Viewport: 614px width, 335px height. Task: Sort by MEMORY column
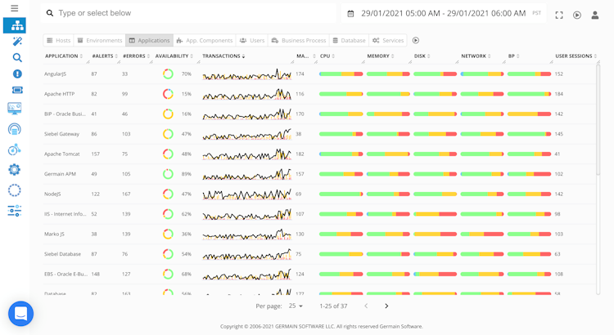(381, 56)
